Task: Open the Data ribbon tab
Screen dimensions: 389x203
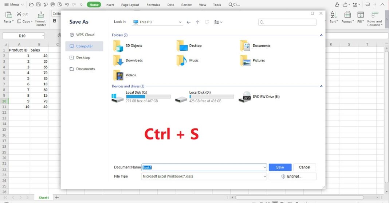Action: pos(171,5)
